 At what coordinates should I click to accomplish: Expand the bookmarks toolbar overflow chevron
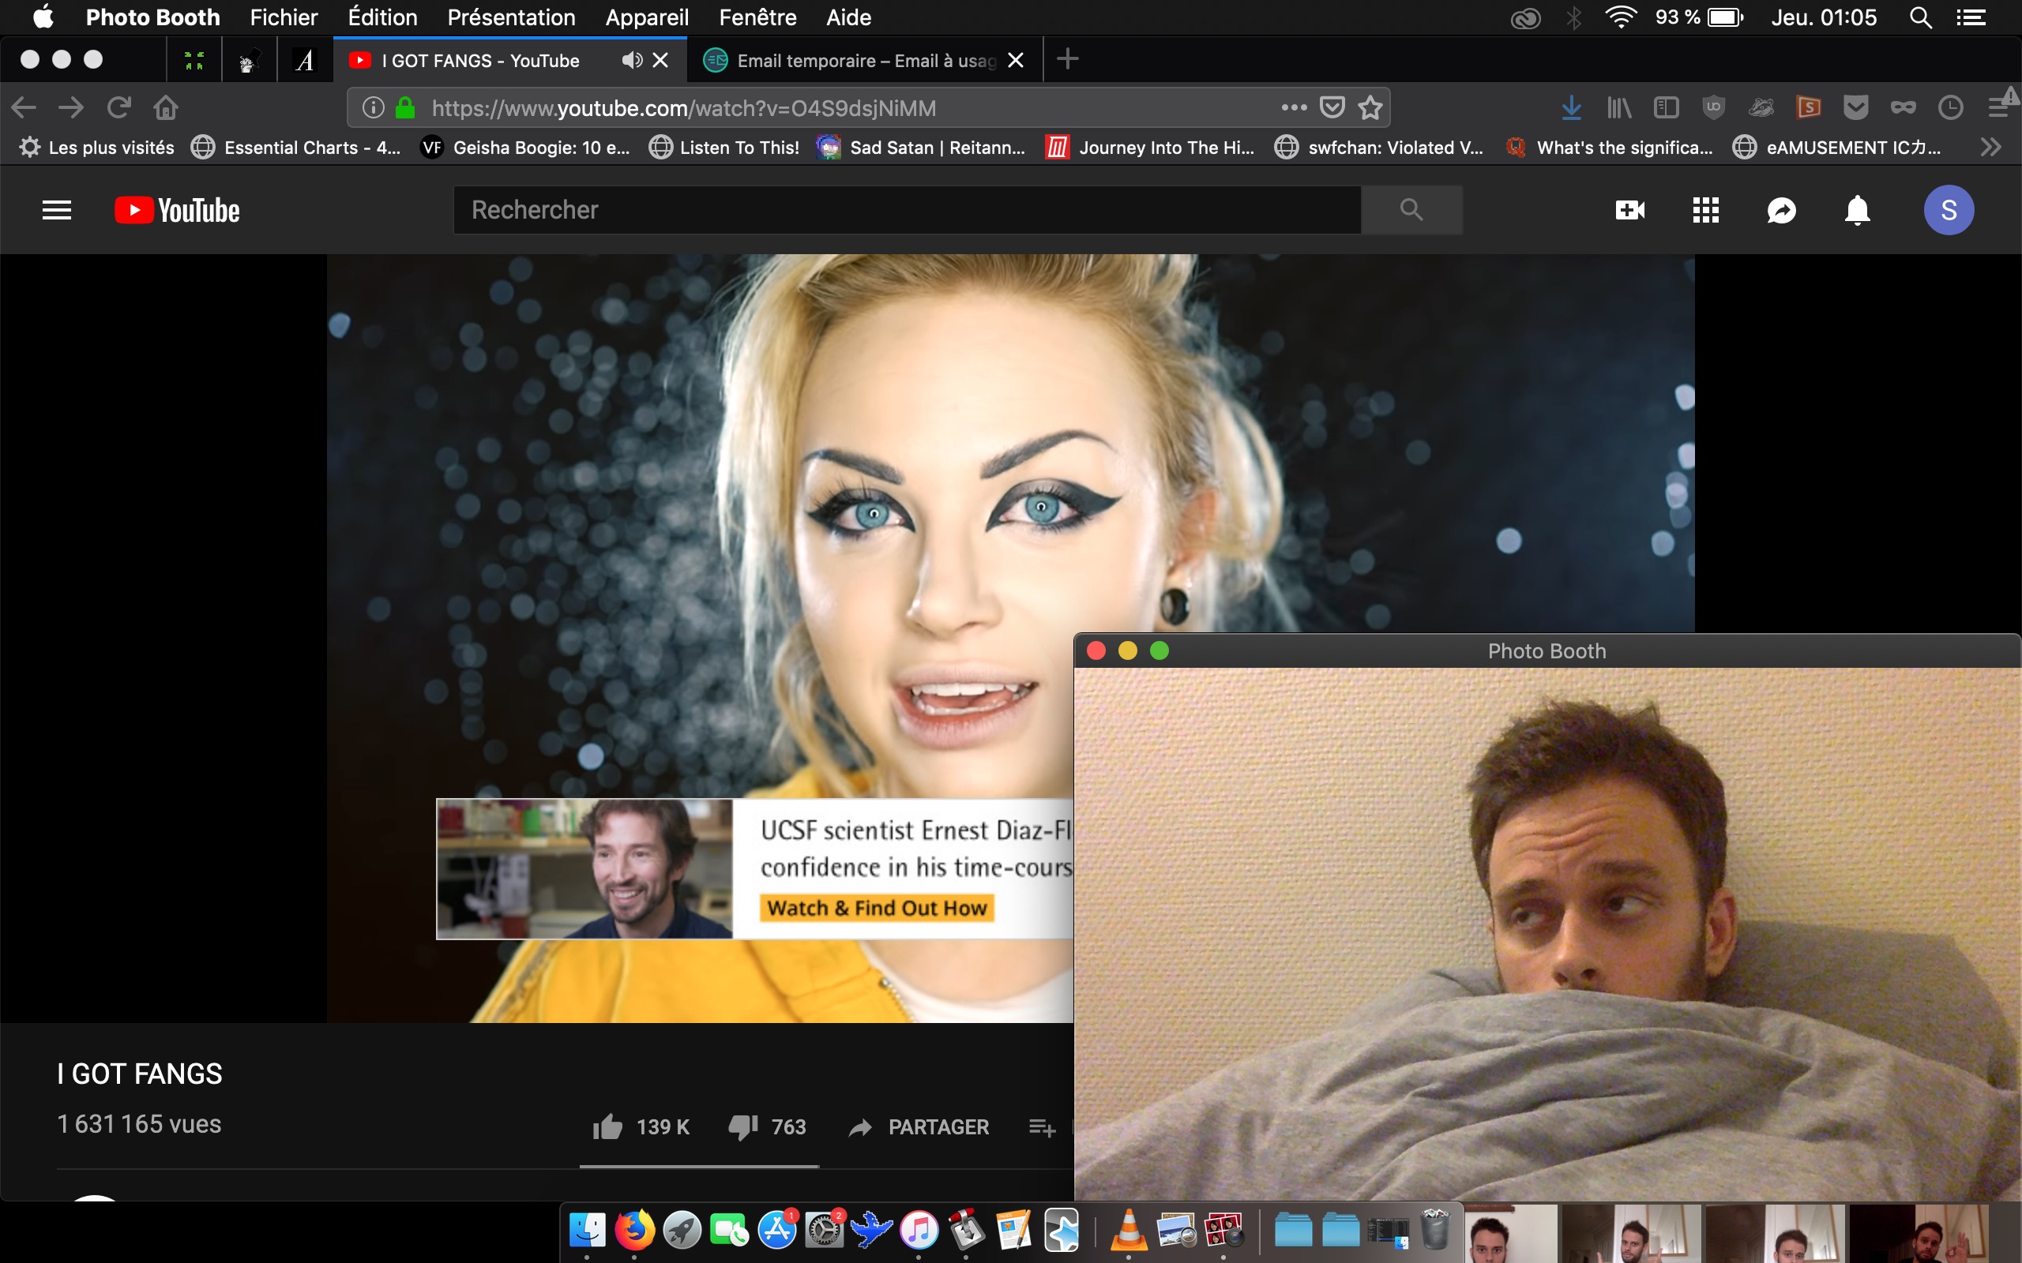click(1991, 147)
